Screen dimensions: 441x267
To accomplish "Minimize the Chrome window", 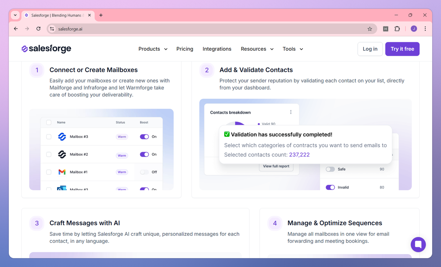I will click(396, 15).
